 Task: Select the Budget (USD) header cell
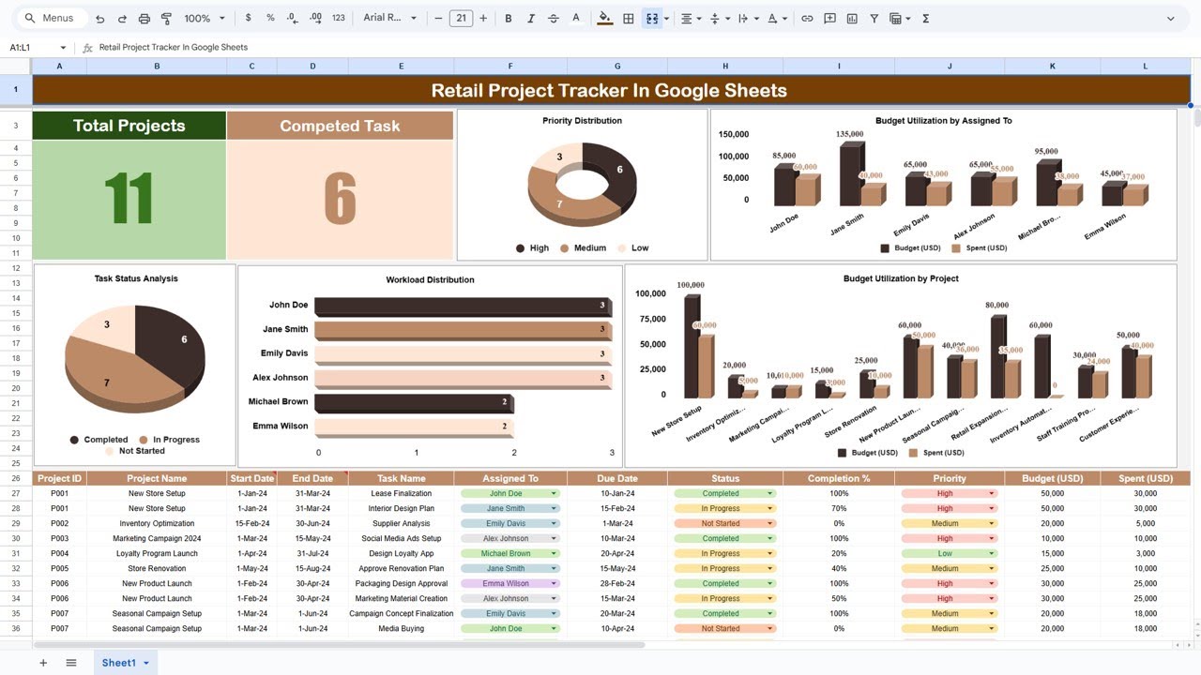pos(1053,478)
